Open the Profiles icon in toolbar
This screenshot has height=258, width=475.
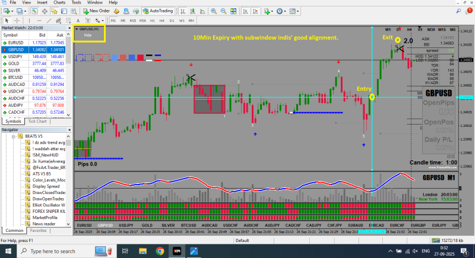point(20,11)
